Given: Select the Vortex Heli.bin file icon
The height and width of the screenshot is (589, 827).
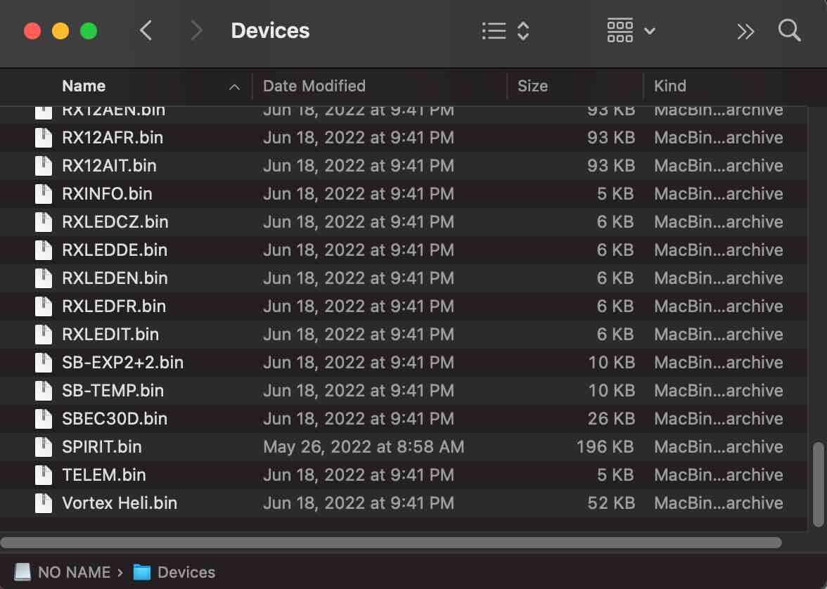Looking at the screenshot, I should [44, 503].
